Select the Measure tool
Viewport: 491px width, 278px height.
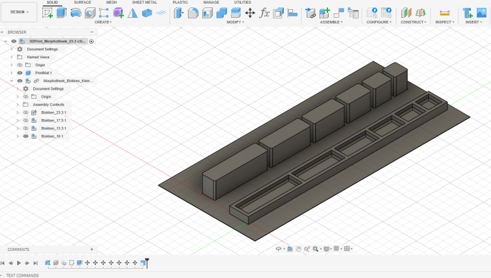[445, 13]
